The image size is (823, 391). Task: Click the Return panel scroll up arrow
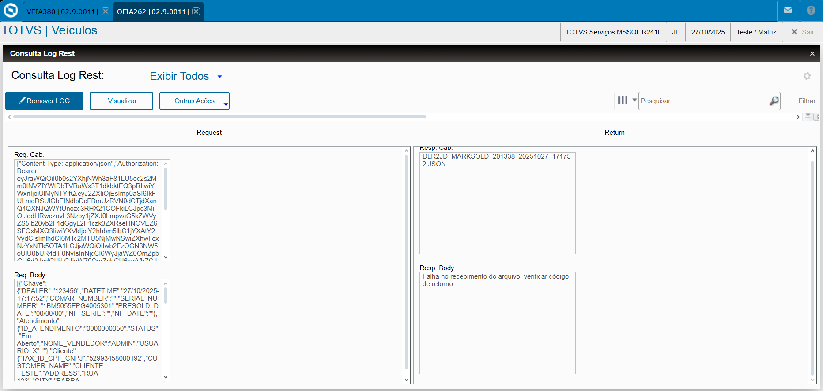tap(812, 151)
